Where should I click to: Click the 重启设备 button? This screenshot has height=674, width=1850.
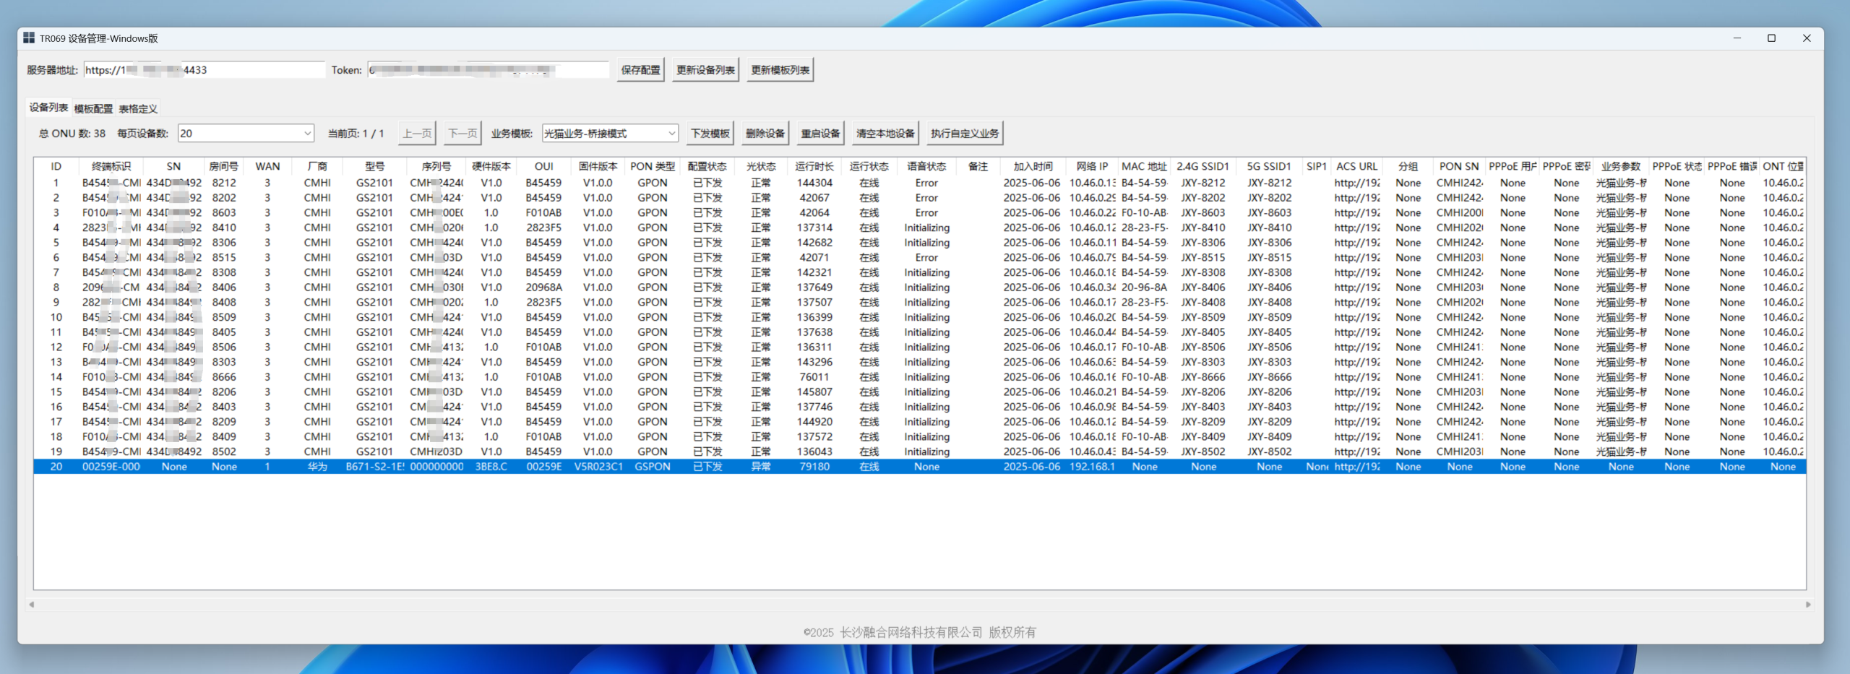[820, 133]
